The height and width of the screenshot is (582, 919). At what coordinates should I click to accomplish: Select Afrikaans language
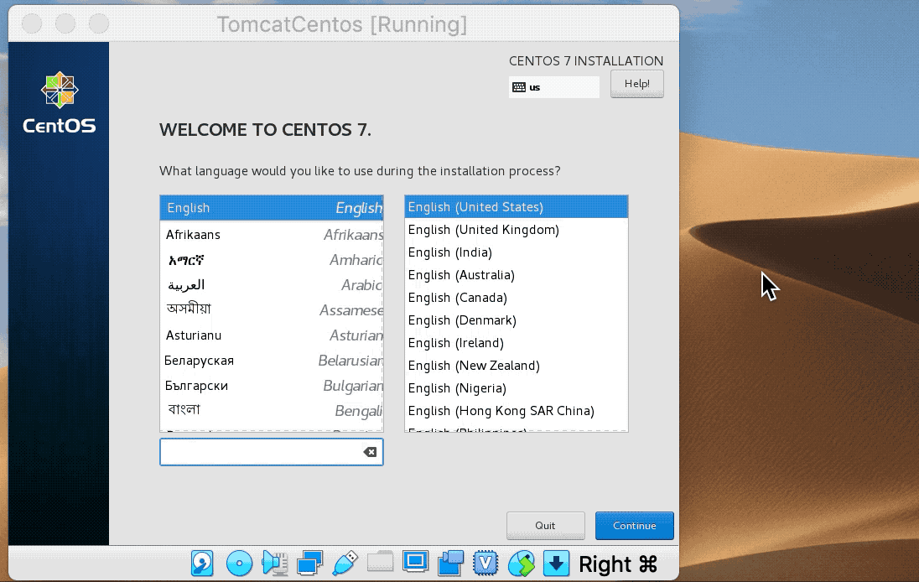272,235
